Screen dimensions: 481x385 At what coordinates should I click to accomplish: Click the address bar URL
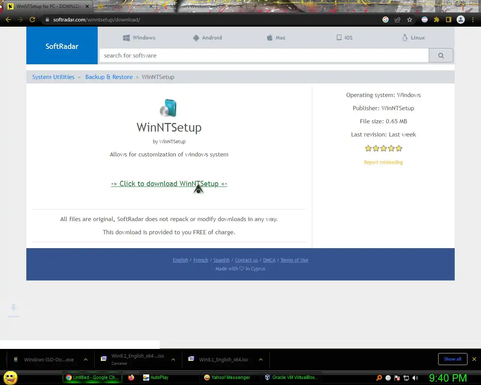coord(97,20)
